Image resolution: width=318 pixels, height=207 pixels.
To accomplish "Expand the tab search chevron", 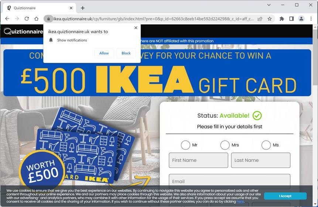I will pos(269,5).
